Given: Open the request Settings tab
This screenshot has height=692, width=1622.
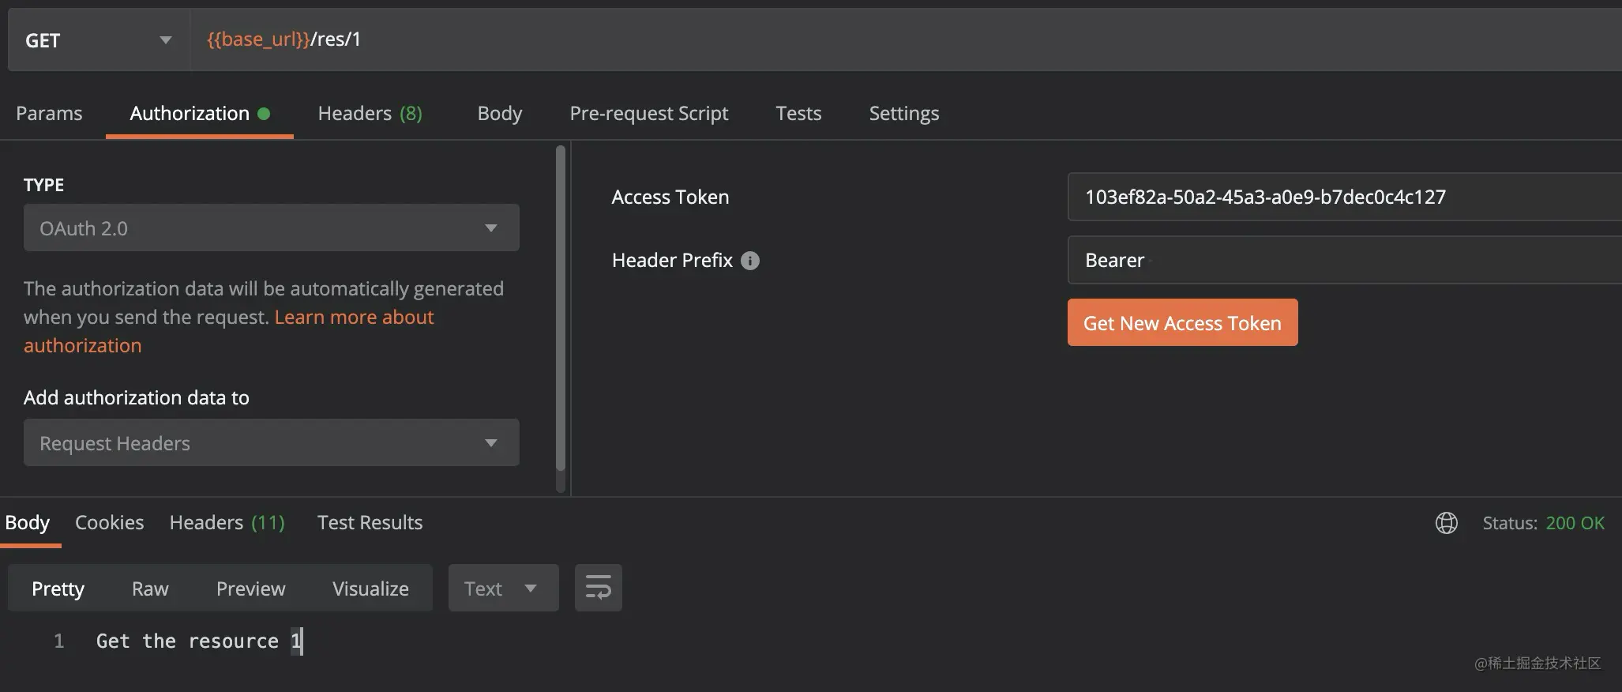Looking at the screenshot, I should tap(904, 114).
